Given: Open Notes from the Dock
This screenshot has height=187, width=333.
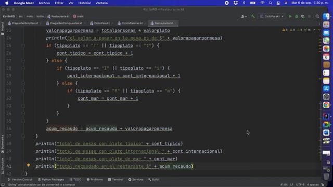Looking at the screenshot, I should [x=326, y=81].
